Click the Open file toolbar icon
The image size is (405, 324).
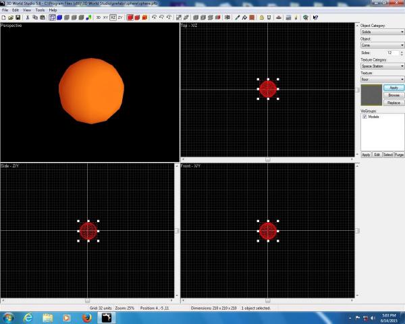click(10, 17)
